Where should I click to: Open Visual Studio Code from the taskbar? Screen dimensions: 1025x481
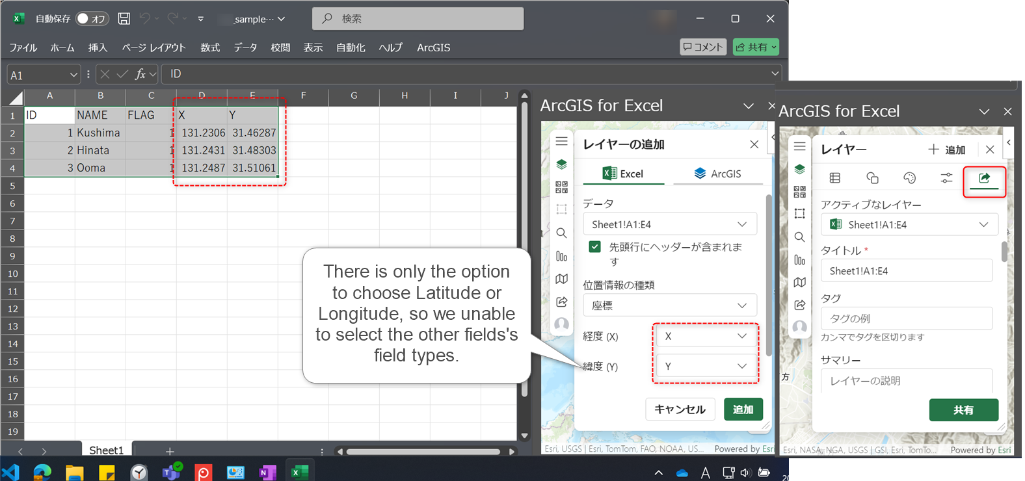(11, 472)
